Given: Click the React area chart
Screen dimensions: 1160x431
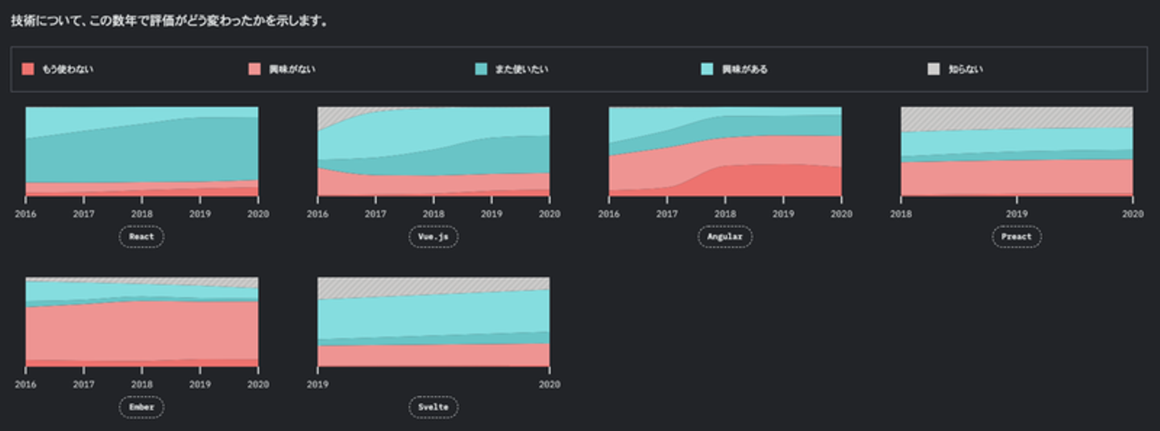Looking at the screenshot, I should (142, 151).
